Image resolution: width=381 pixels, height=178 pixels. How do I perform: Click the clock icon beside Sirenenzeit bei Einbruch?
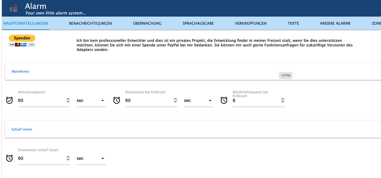coord(117,100)
